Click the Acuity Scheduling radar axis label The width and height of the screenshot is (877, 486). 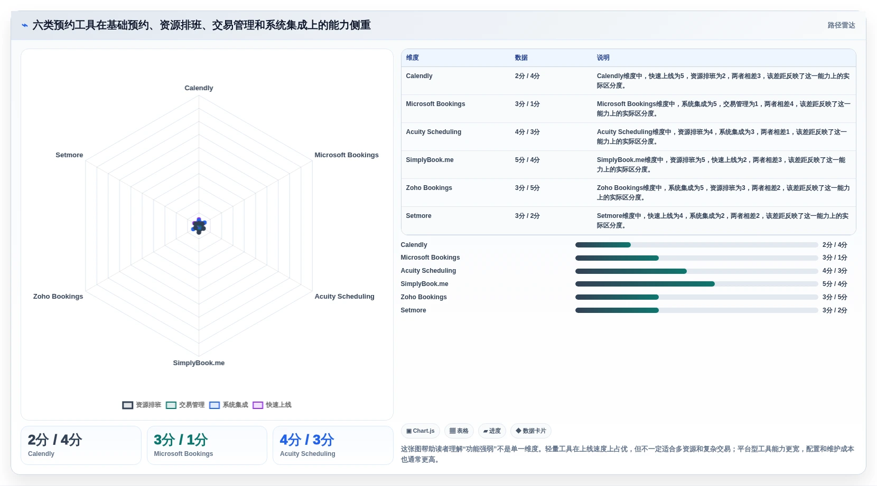click(x=344, y=297)
